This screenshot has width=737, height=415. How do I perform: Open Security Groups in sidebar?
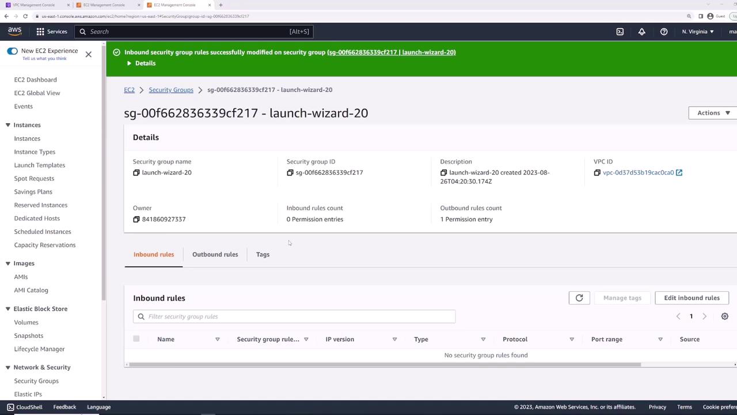click(x=36, y=381)
